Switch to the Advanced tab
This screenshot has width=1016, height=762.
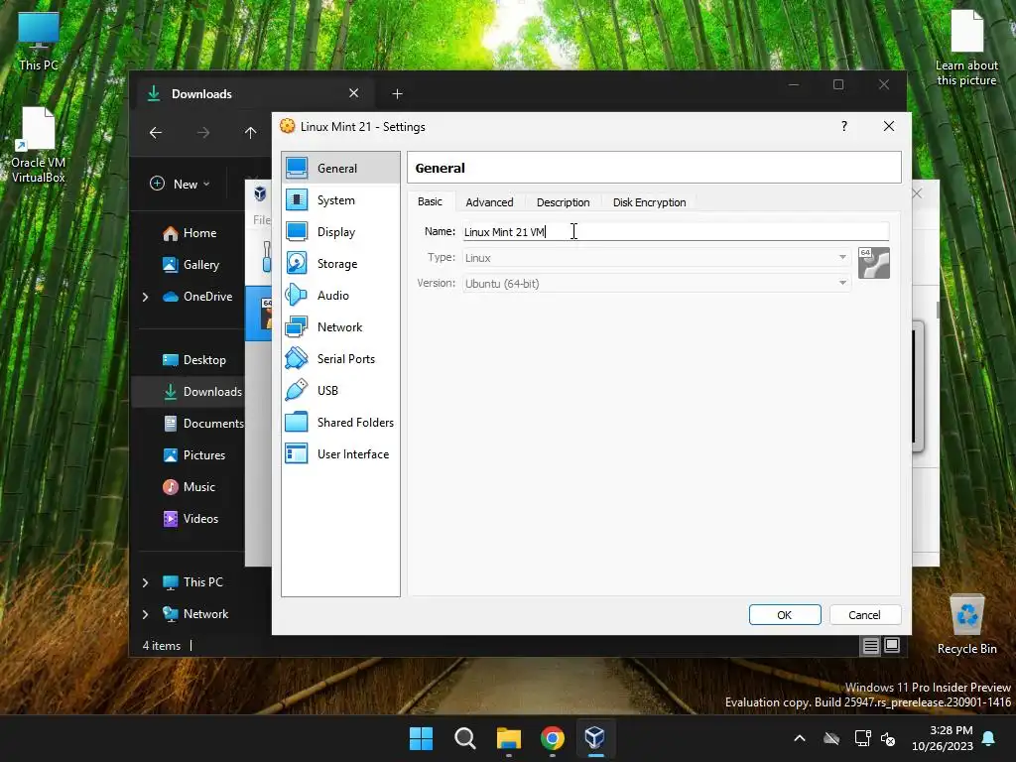[x=489, y=202]
